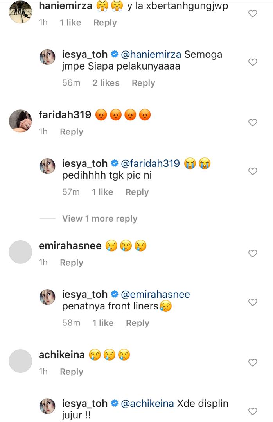The height and width of the screenshot is (422, 273).
Task: Like faridah319's angry emoji comment
Action: [253, 122]
